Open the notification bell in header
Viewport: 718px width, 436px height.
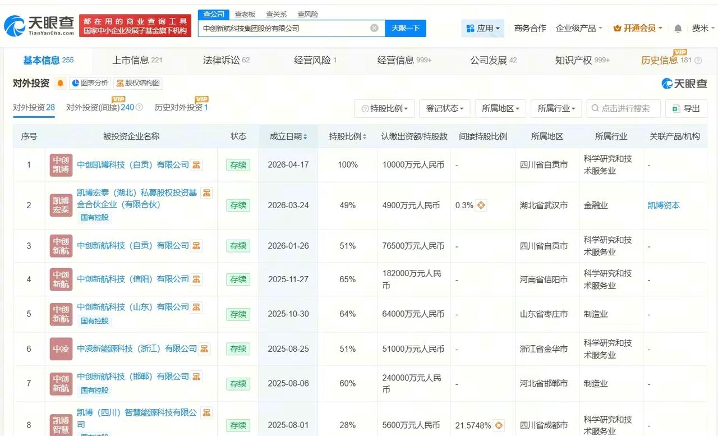tap(678, 28)
